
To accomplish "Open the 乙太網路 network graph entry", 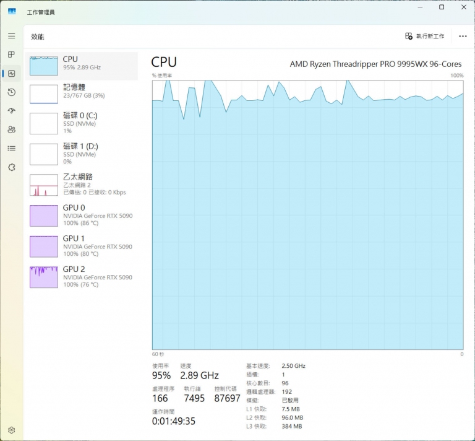I will click(83, 184).
